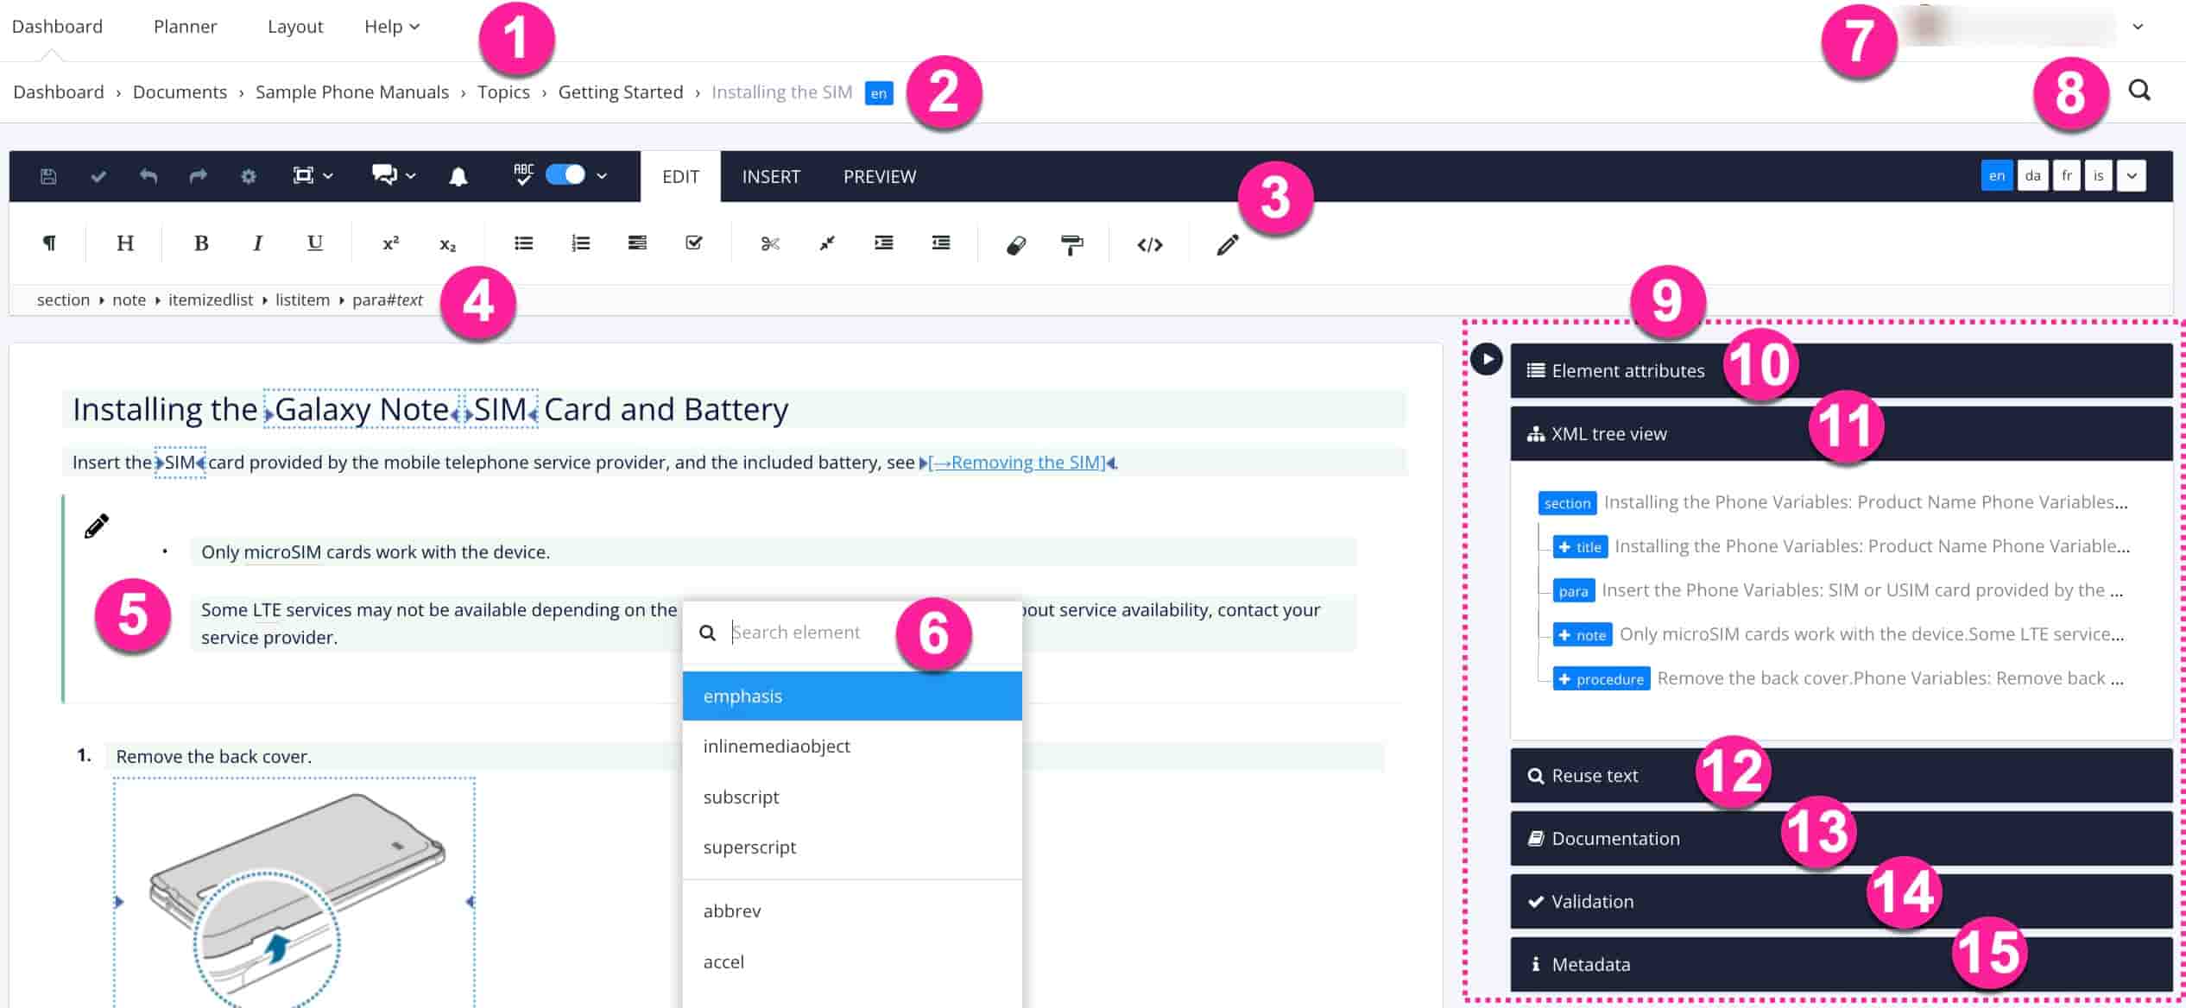Image resolution: width=2186 pixels, height=1008 pixels.
Task: Select the da language button
Action: [x=2033, y=175]
